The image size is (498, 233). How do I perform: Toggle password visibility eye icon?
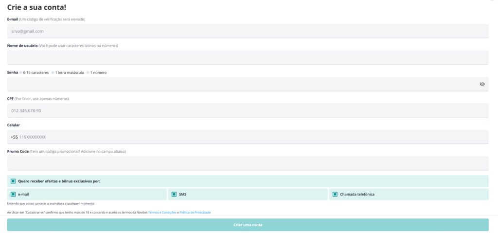[x=482, y=84]
